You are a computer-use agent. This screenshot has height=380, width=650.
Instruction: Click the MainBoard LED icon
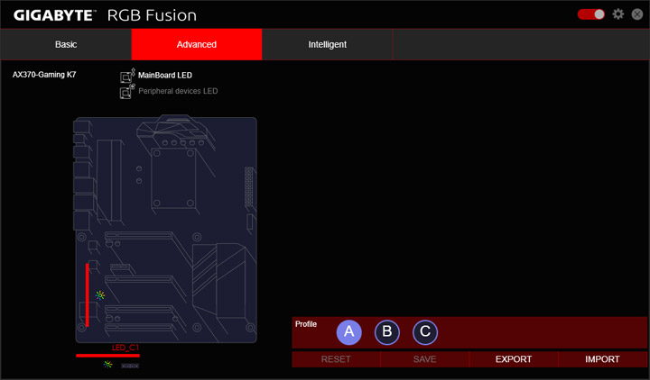pyautogui.click(x=127, y=76)
